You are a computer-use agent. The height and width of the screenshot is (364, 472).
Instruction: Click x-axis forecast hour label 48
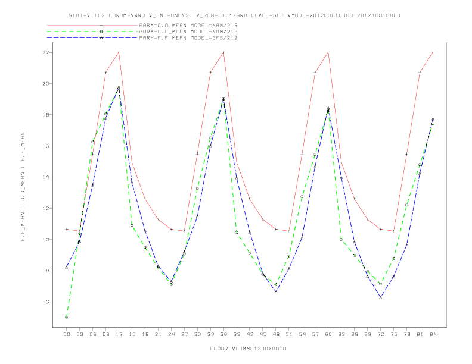click(x=276, y=334)
